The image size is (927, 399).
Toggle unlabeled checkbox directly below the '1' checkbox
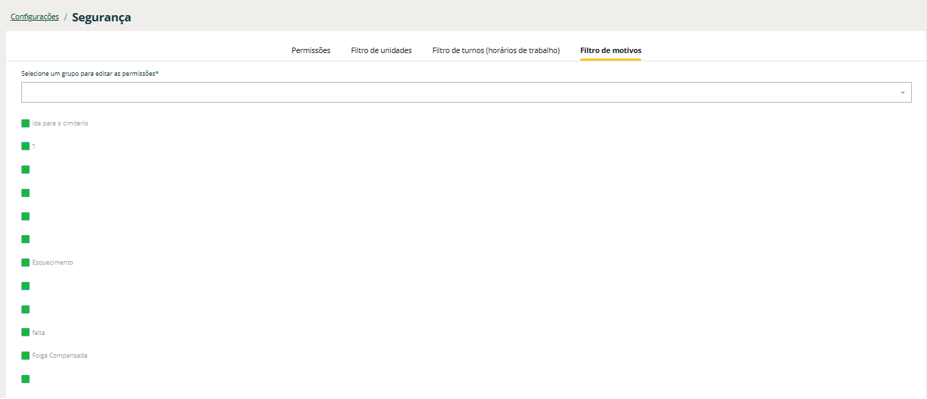click(x=26, y=170)
